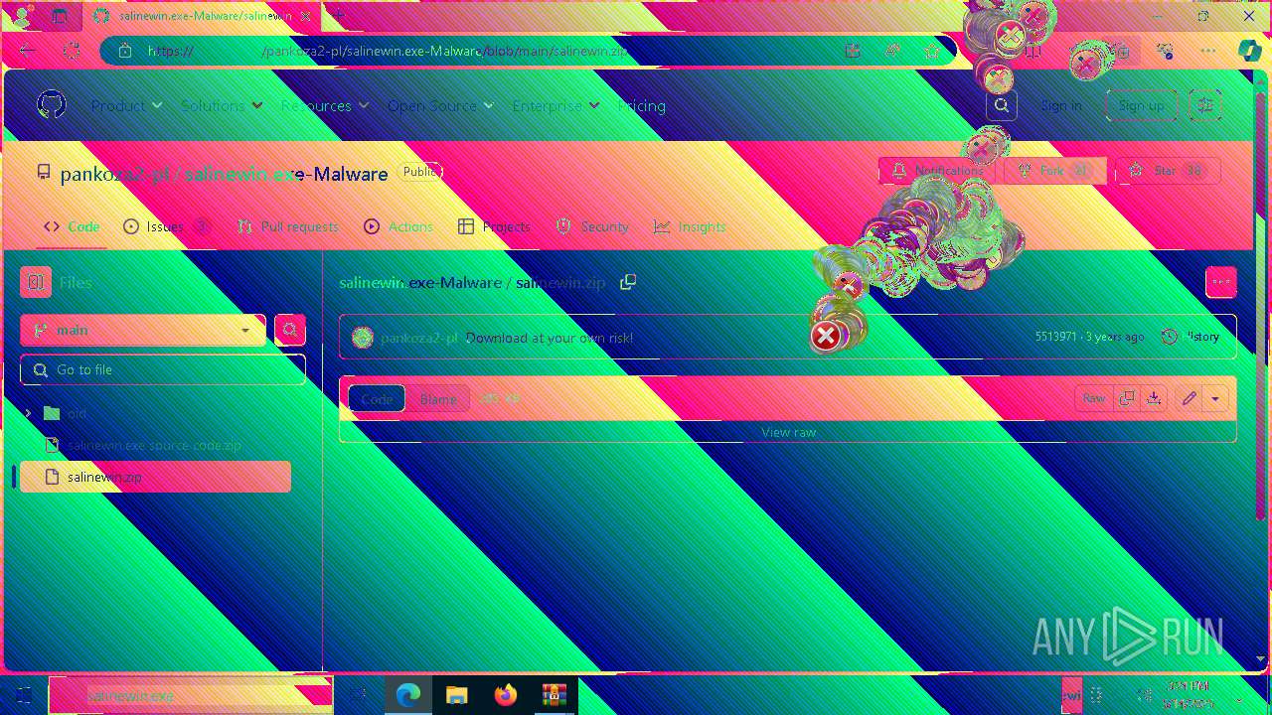The height and width of the screenshot is (715, 1272).
Task: Open the Actions tab
Action: (x=398, y=226)
